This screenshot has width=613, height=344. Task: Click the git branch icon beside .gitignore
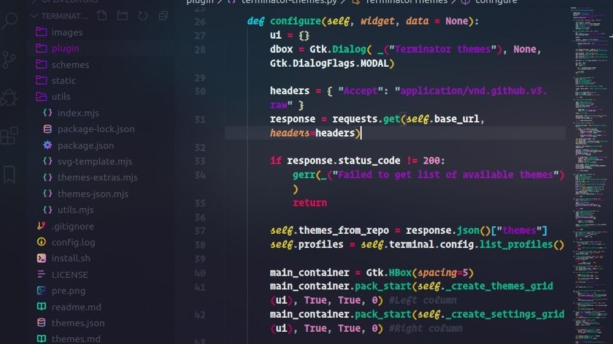point(42,226)
